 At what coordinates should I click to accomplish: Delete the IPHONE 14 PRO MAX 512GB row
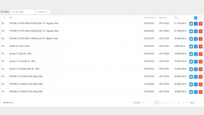[x=201, y=24]
